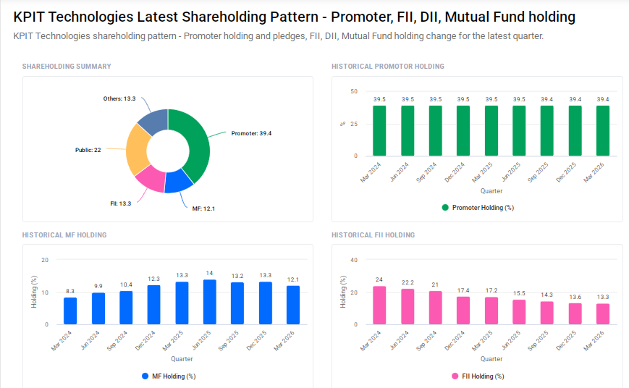Image resolution: width=629 pixels, height=388 pixels.
Task: Click the Sep 2024 FII holding bar
Action: (x=435, y=308)
